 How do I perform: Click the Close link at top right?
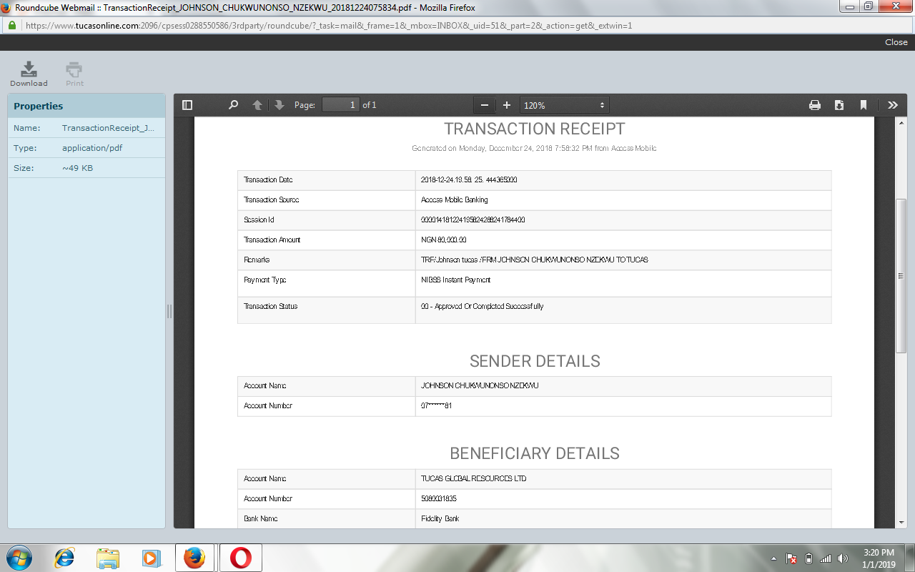click(x=896, y=42)
